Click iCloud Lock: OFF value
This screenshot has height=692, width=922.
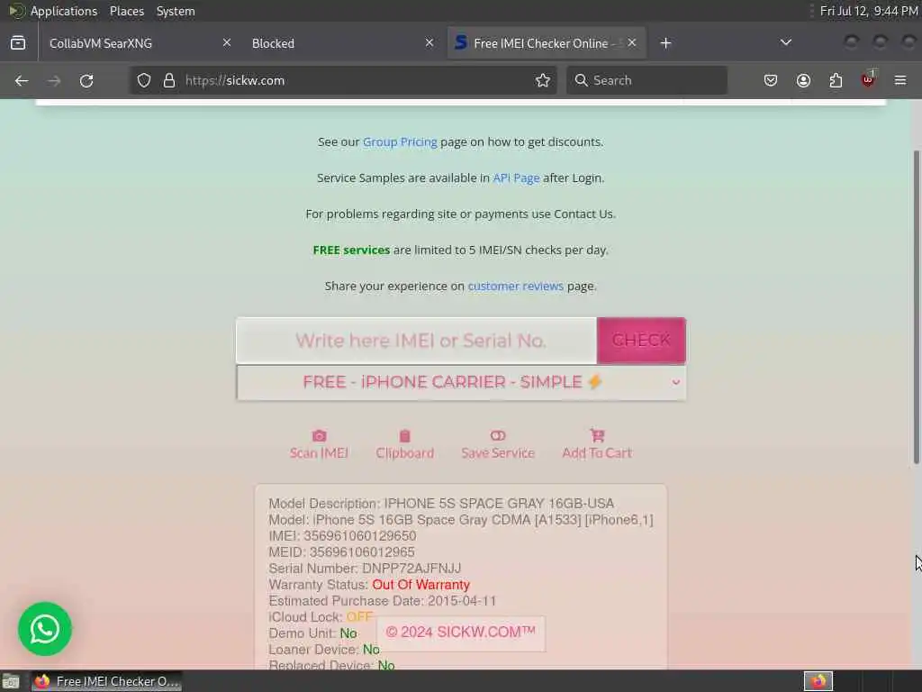click(x=359, y=617)
